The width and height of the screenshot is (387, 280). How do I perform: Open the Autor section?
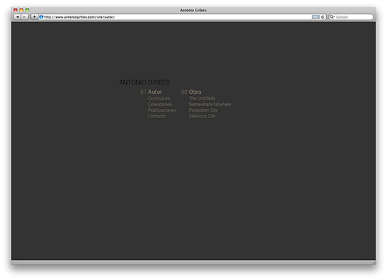coord(155,92)
